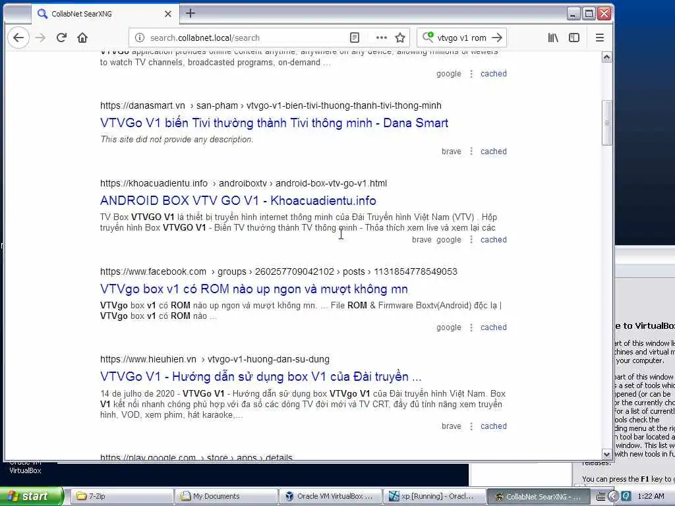Close the CollabNet SearXNG tab
Viewport: 675px width, 506px height.
click(168, 14)
